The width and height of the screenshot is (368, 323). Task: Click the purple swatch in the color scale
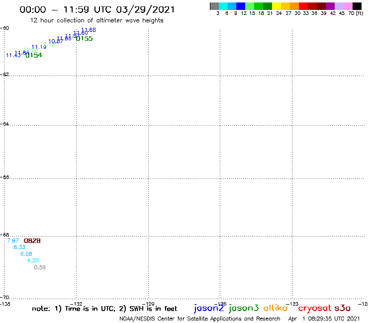[330, 6]
